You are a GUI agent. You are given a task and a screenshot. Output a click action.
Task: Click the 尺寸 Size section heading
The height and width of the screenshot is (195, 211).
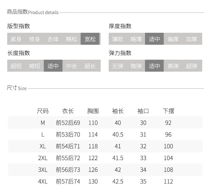tap(17, 88)
